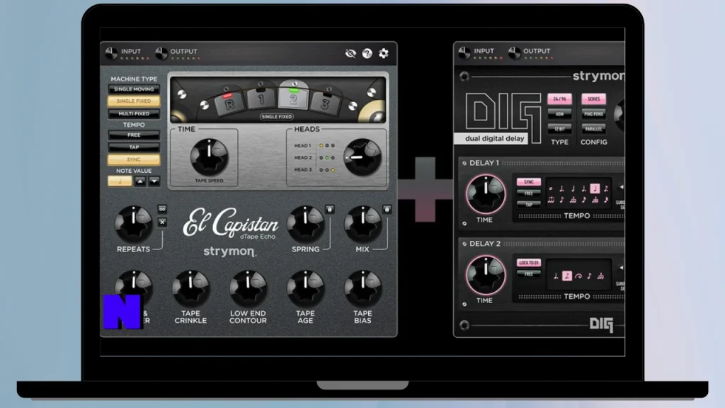
Task: Enable SYNC for Delay 1
Action: click(x=528, y=182)
